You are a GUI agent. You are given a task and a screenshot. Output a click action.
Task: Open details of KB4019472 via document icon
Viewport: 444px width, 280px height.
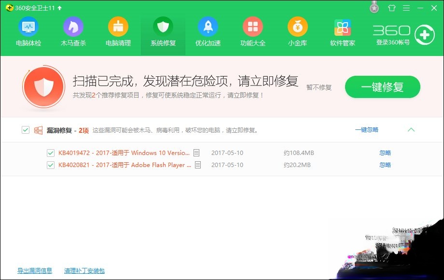click(x=196, y=153)
